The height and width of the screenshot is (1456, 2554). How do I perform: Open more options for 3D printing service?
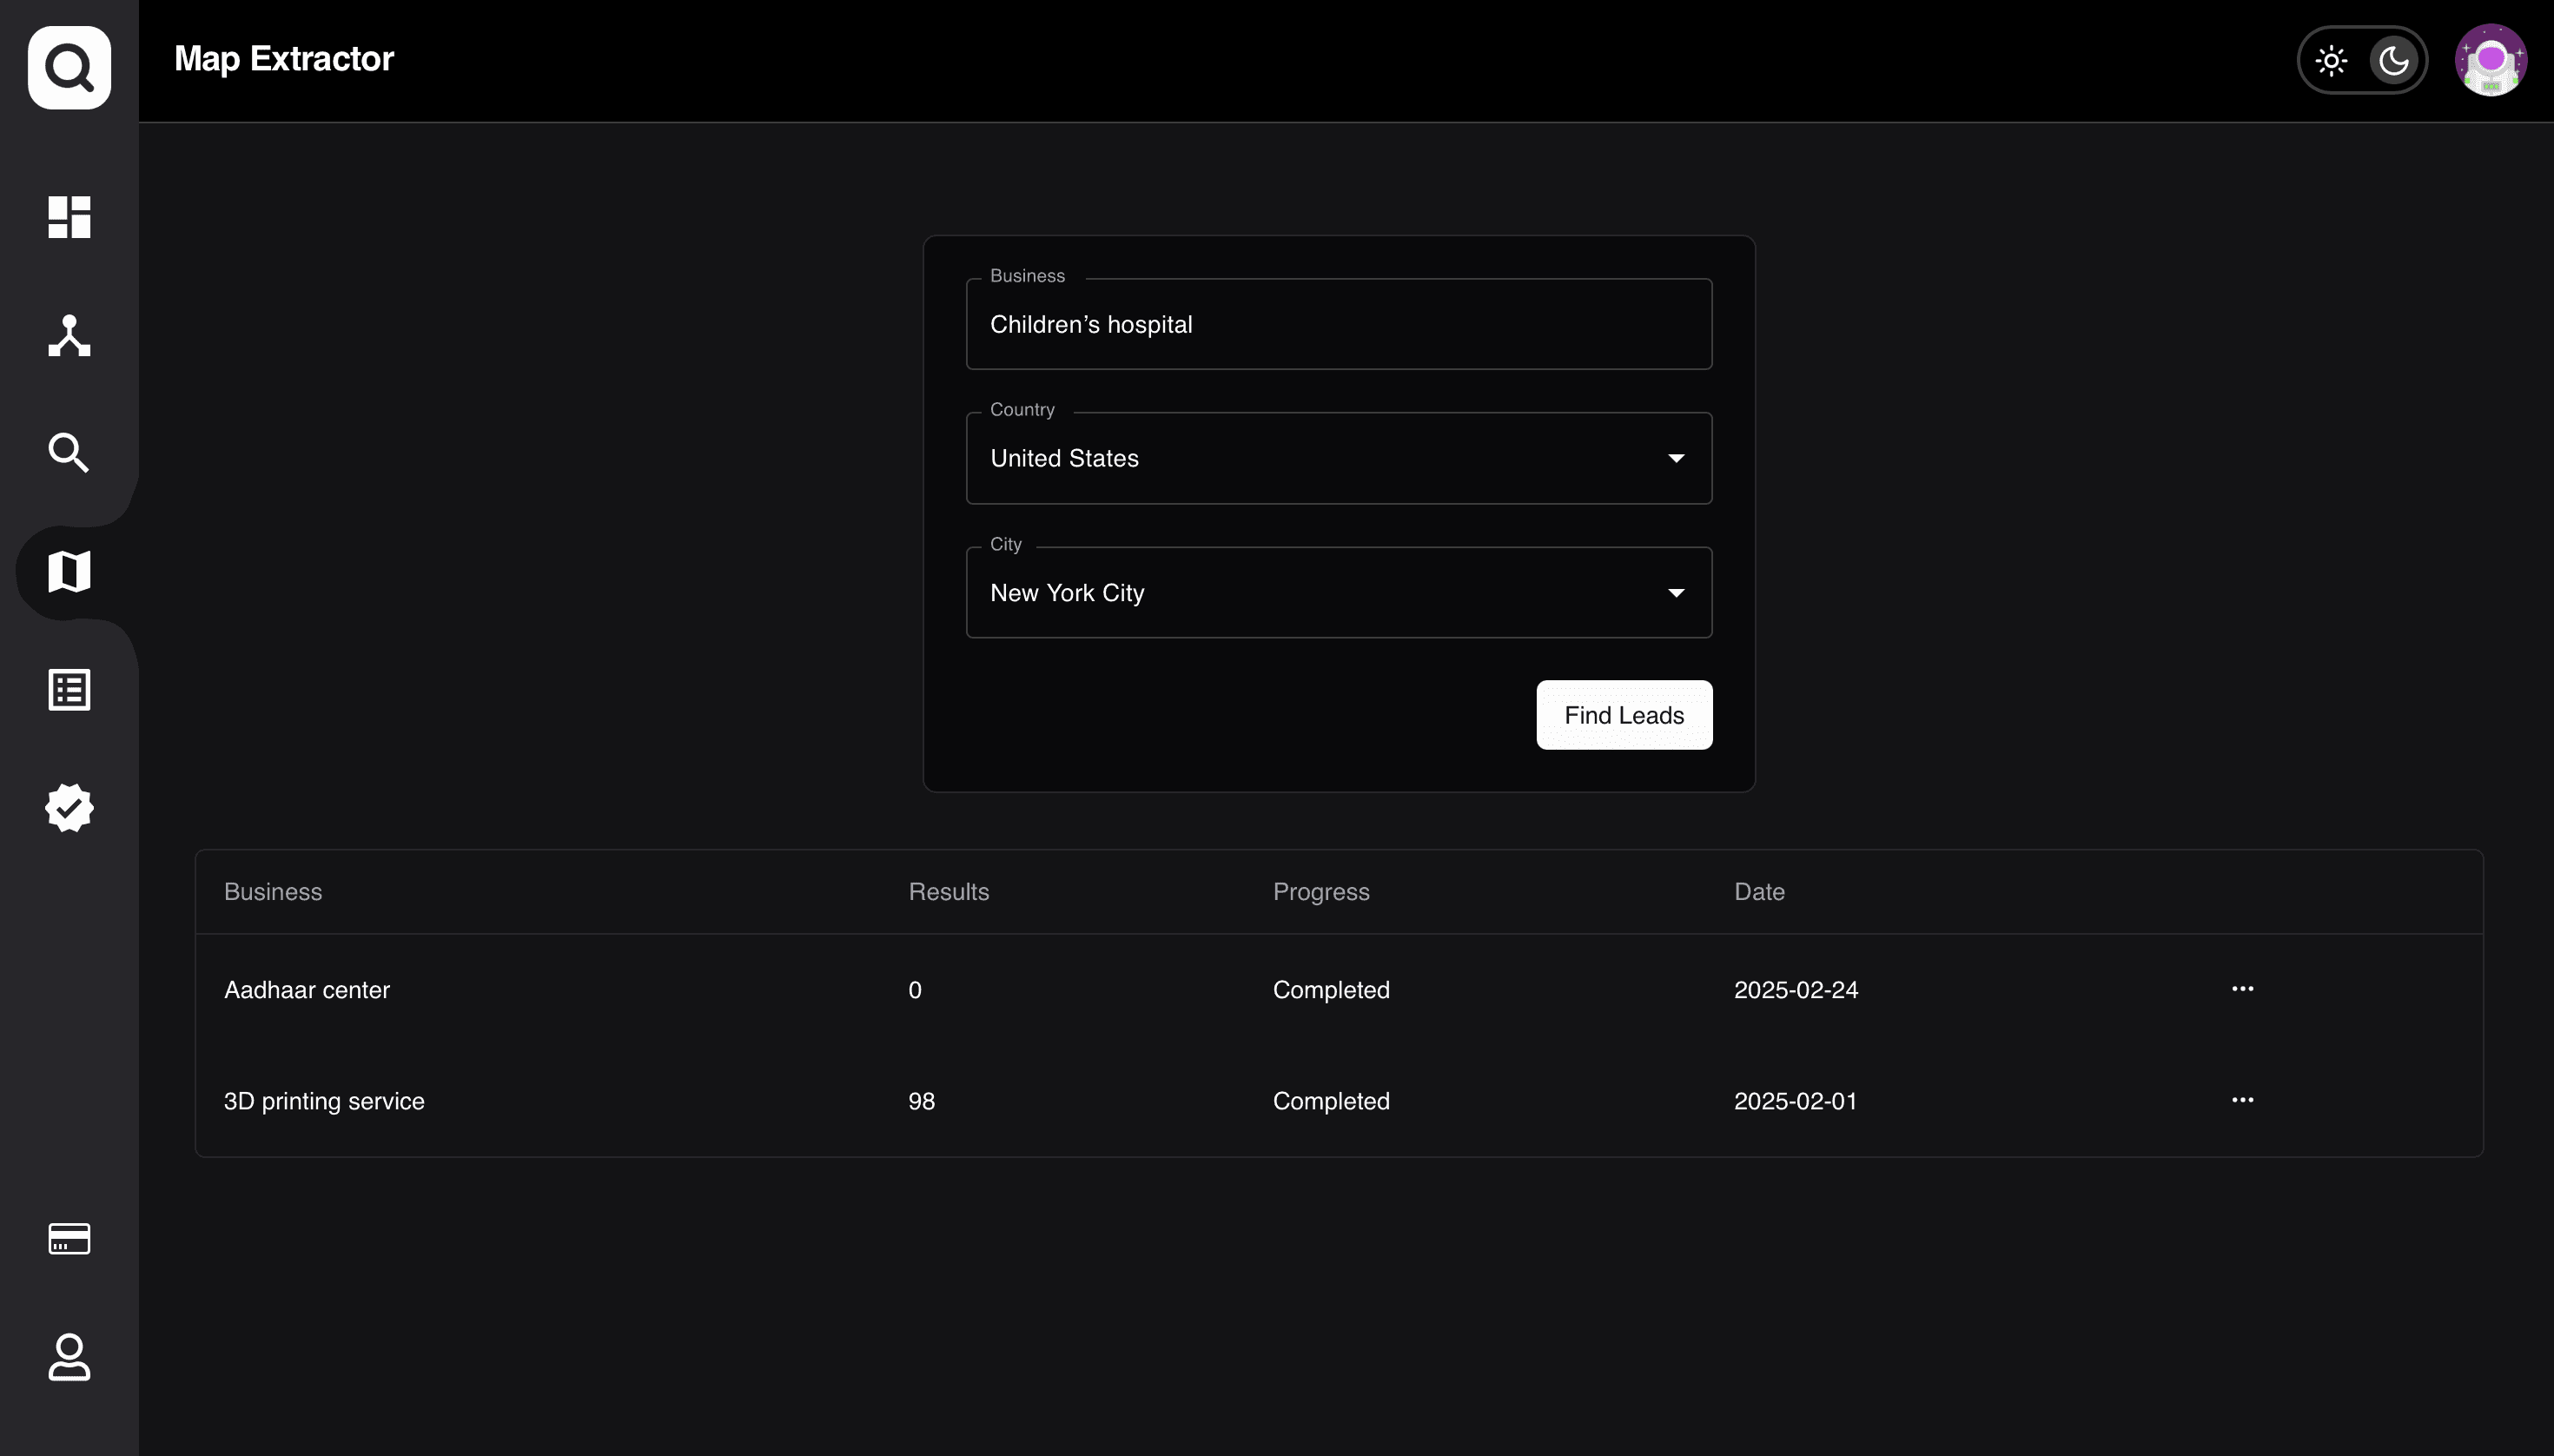tap(2242, 1100)
